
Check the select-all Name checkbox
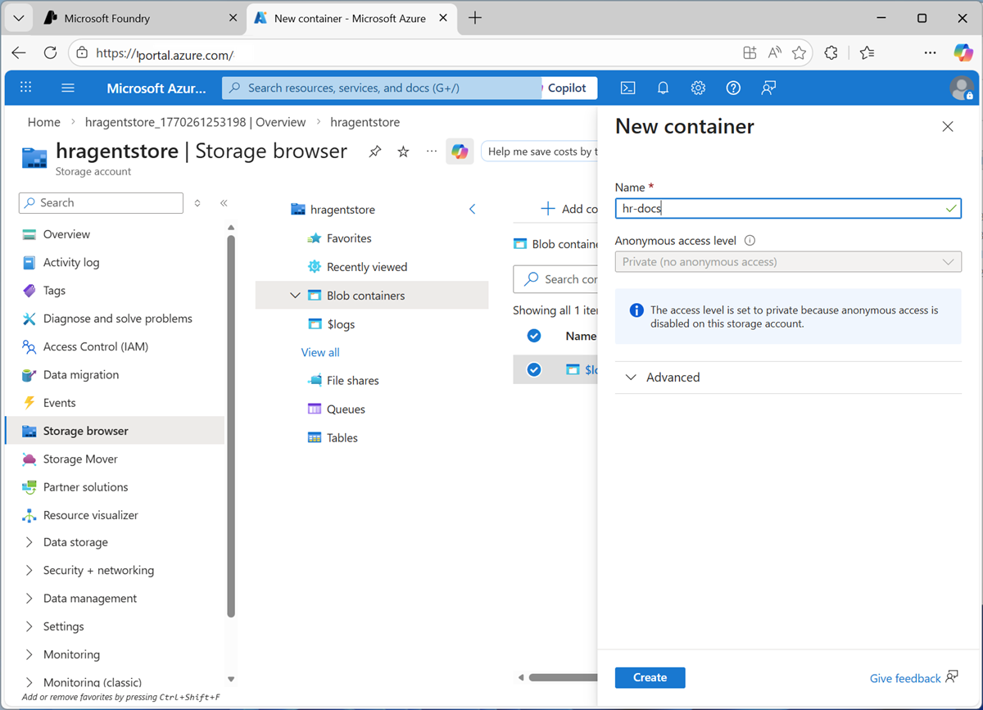coord(534,336)
